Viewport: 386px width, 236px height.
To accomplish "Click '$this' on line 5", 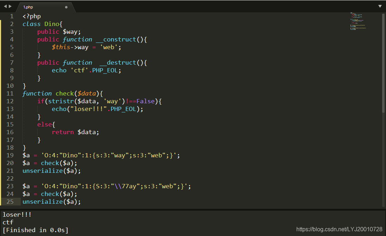I will click(61, 47).
